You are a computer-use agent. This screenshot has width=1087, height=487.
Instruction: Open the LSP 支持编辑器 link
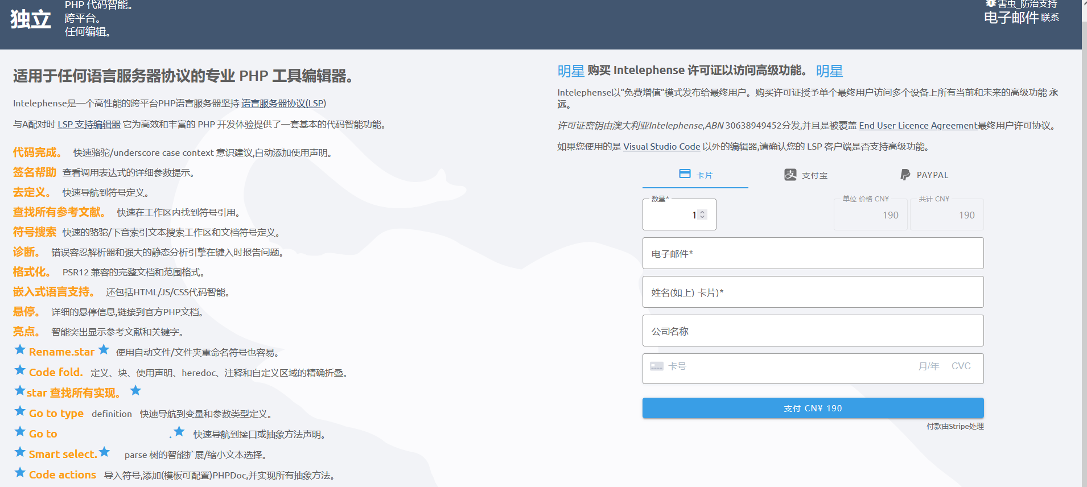(89, 125)
